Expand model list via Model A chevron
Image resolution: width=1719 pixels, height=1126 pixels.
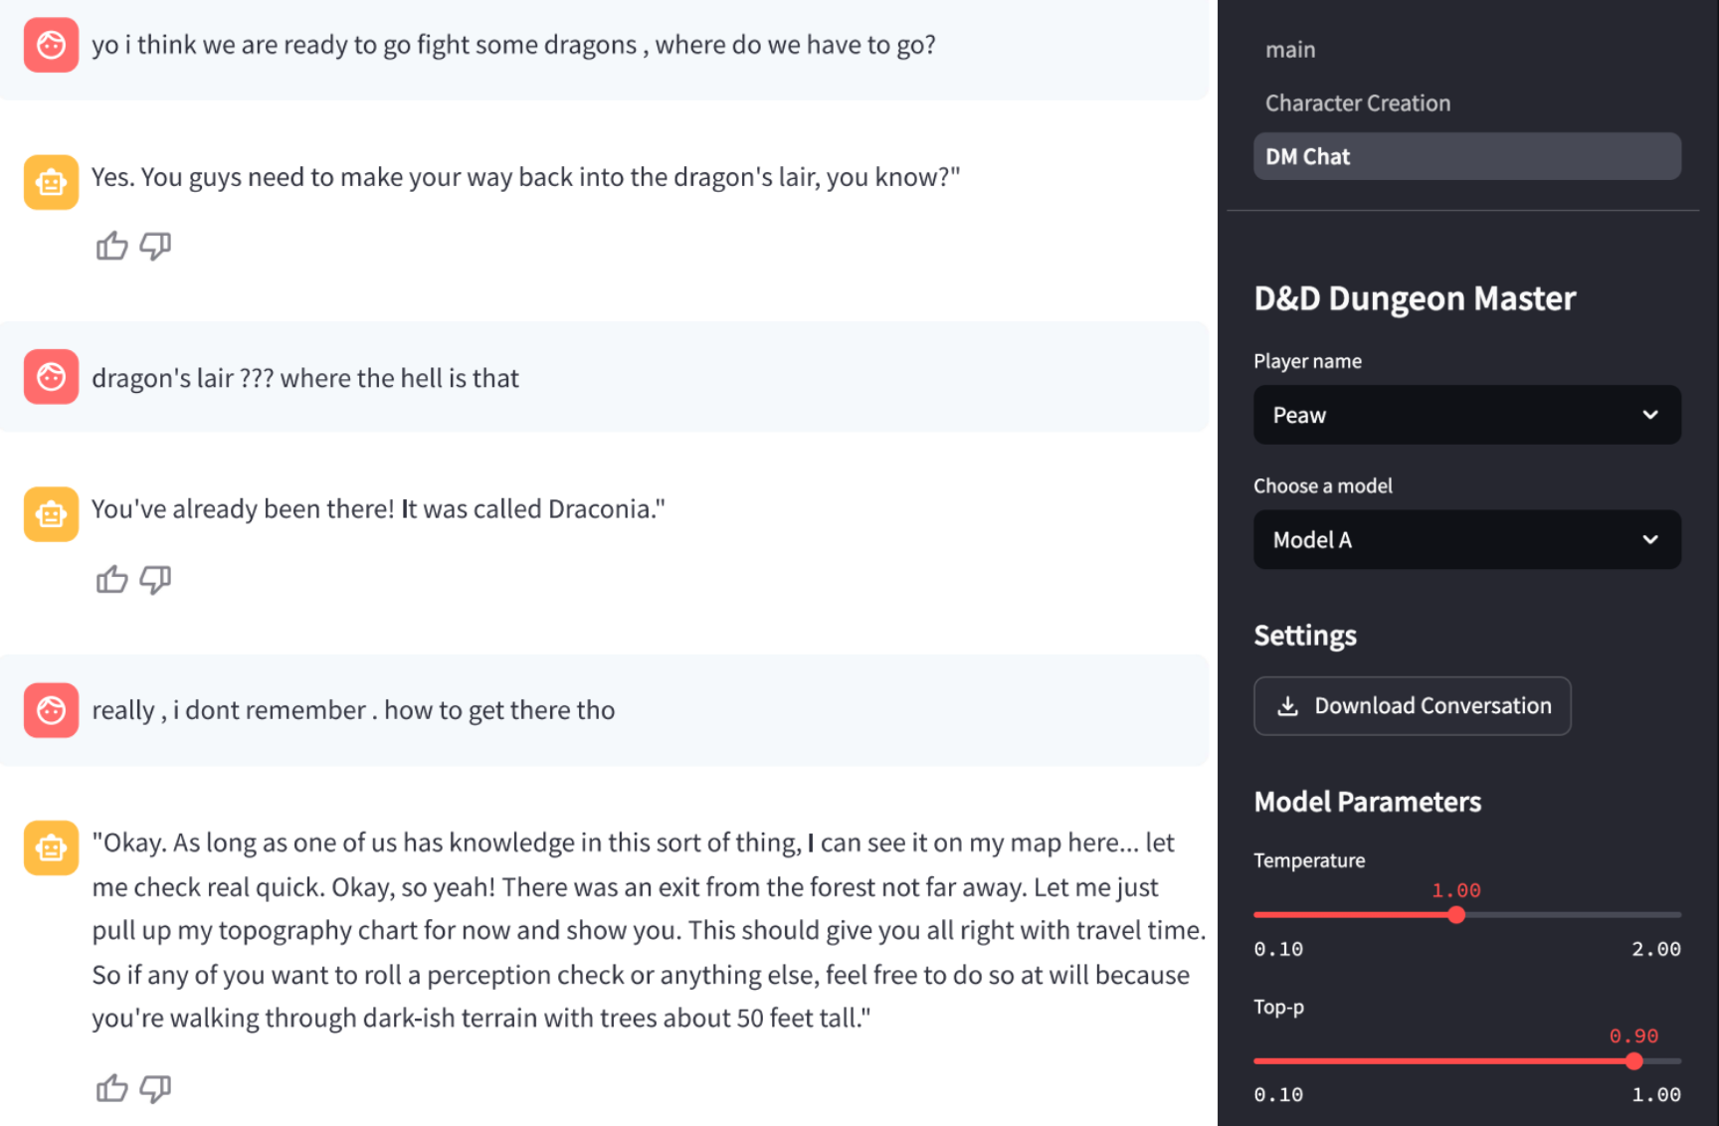click(1649, 540)
